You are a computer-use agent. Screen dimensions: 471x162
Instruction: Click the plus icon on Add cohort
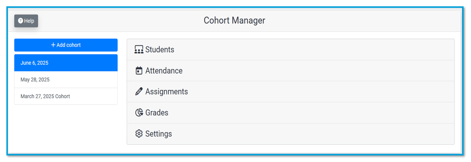(x=53, y=45)
